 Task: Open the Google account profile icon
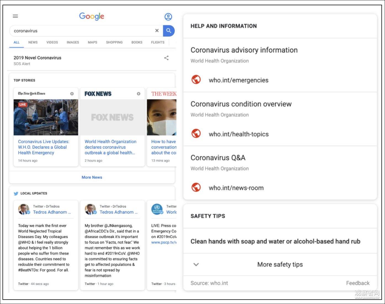tap(168, 17)
